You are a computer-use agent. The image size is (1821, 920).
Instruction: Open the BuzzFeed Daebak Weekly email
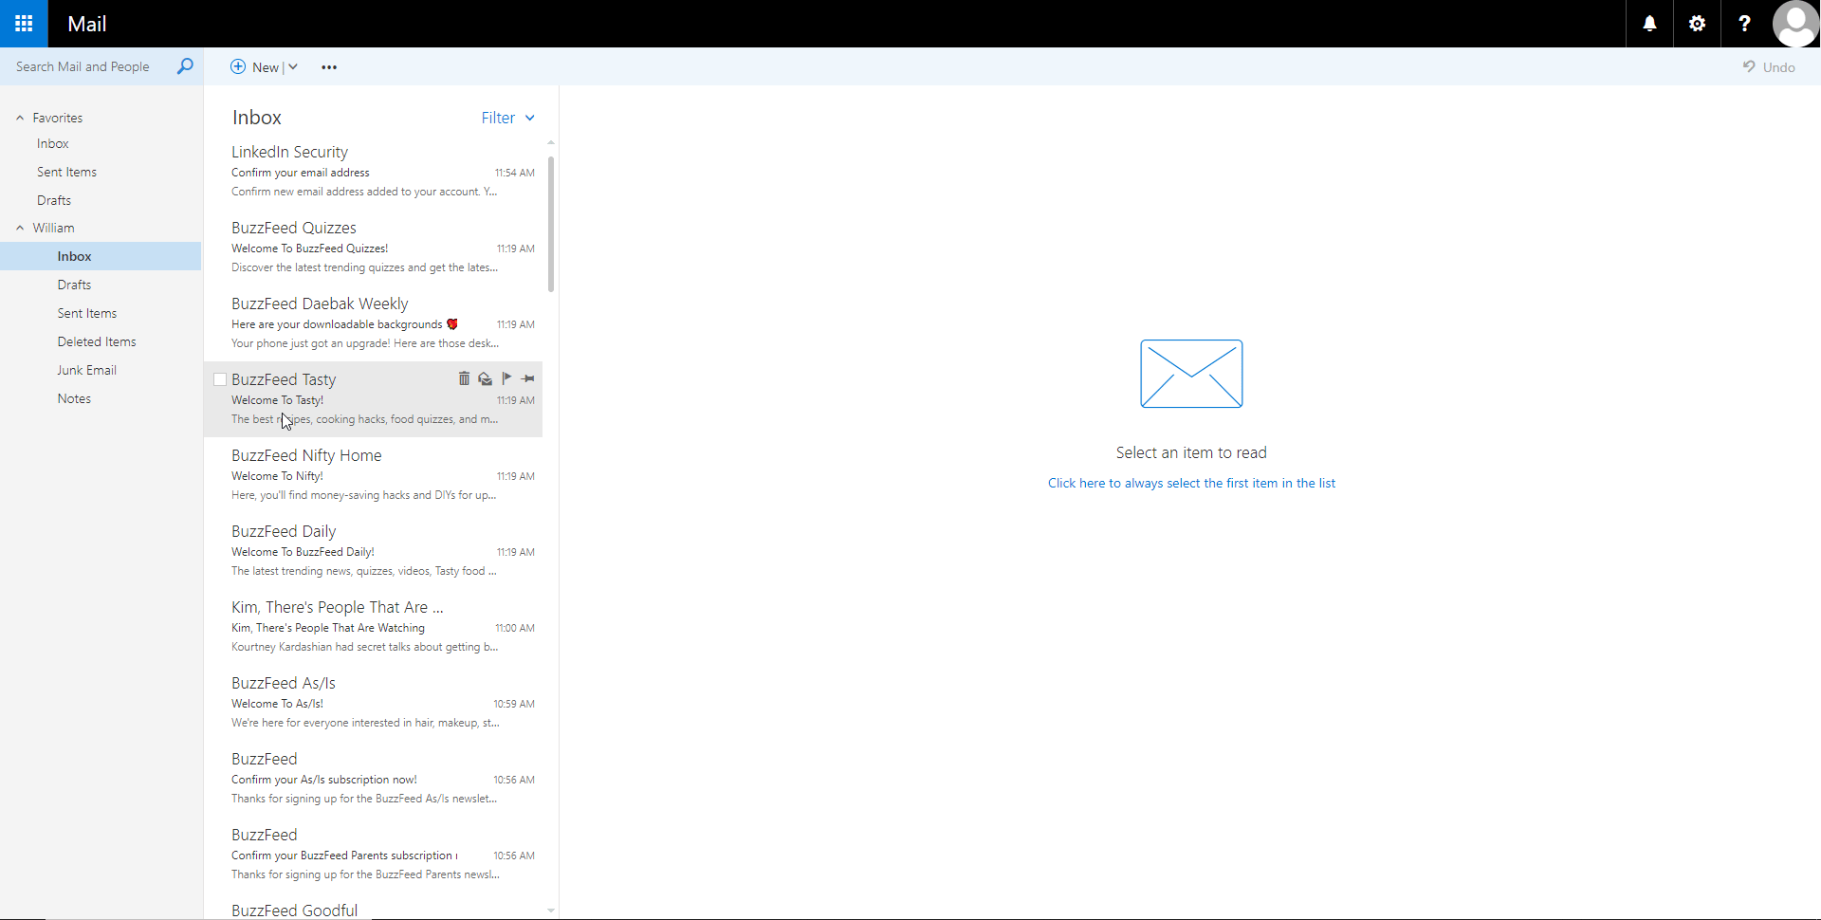(x=374, y=323)
